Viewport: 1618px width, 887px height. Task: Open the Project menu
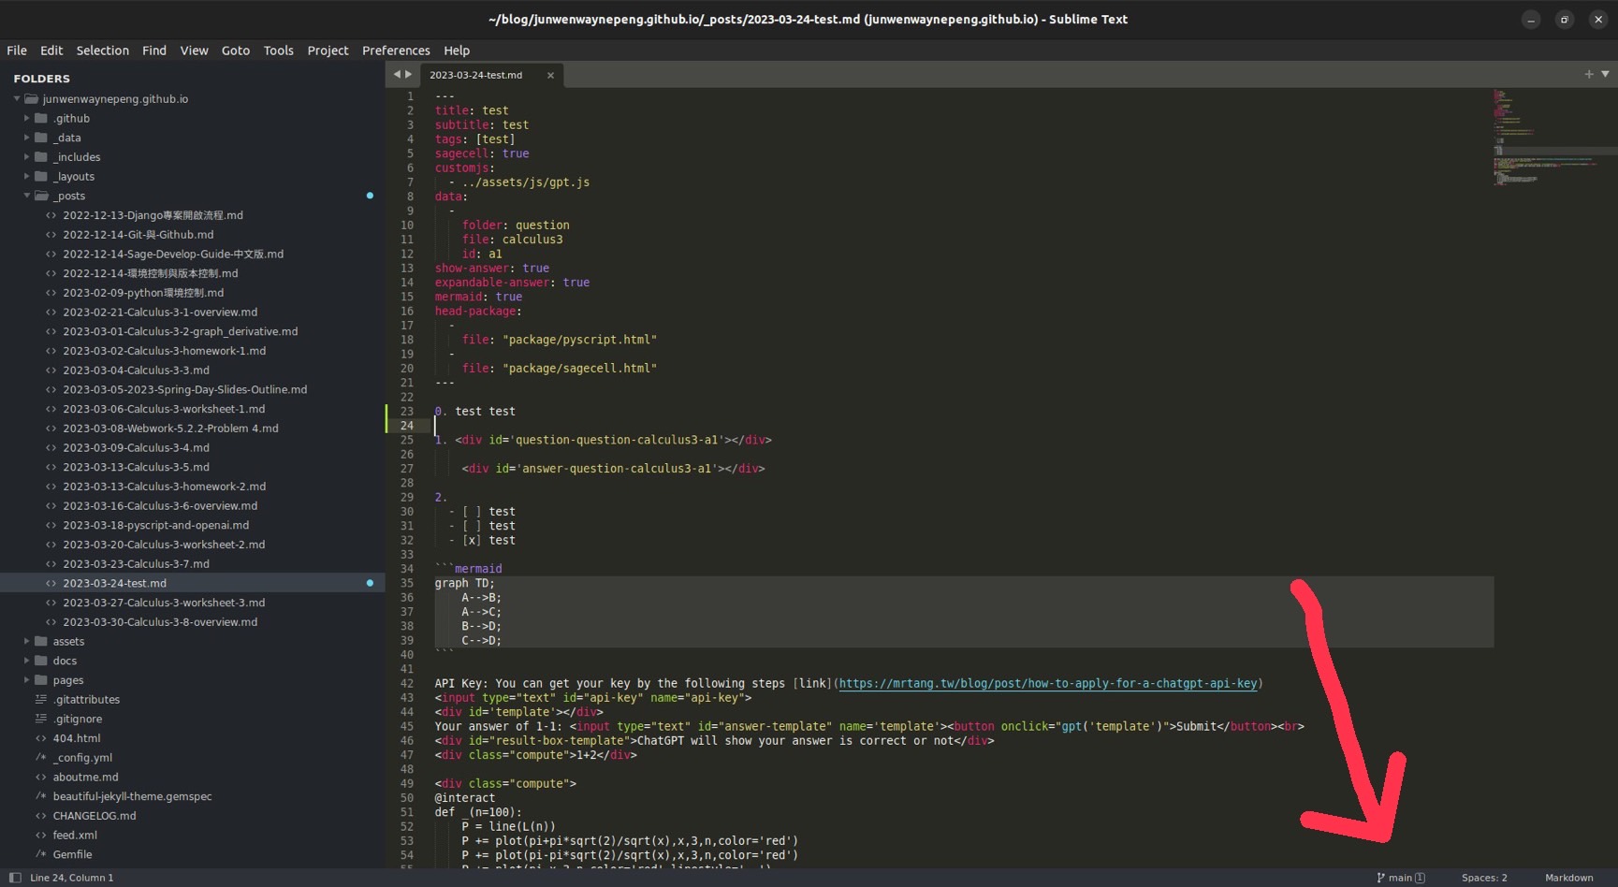pos(328,51)
